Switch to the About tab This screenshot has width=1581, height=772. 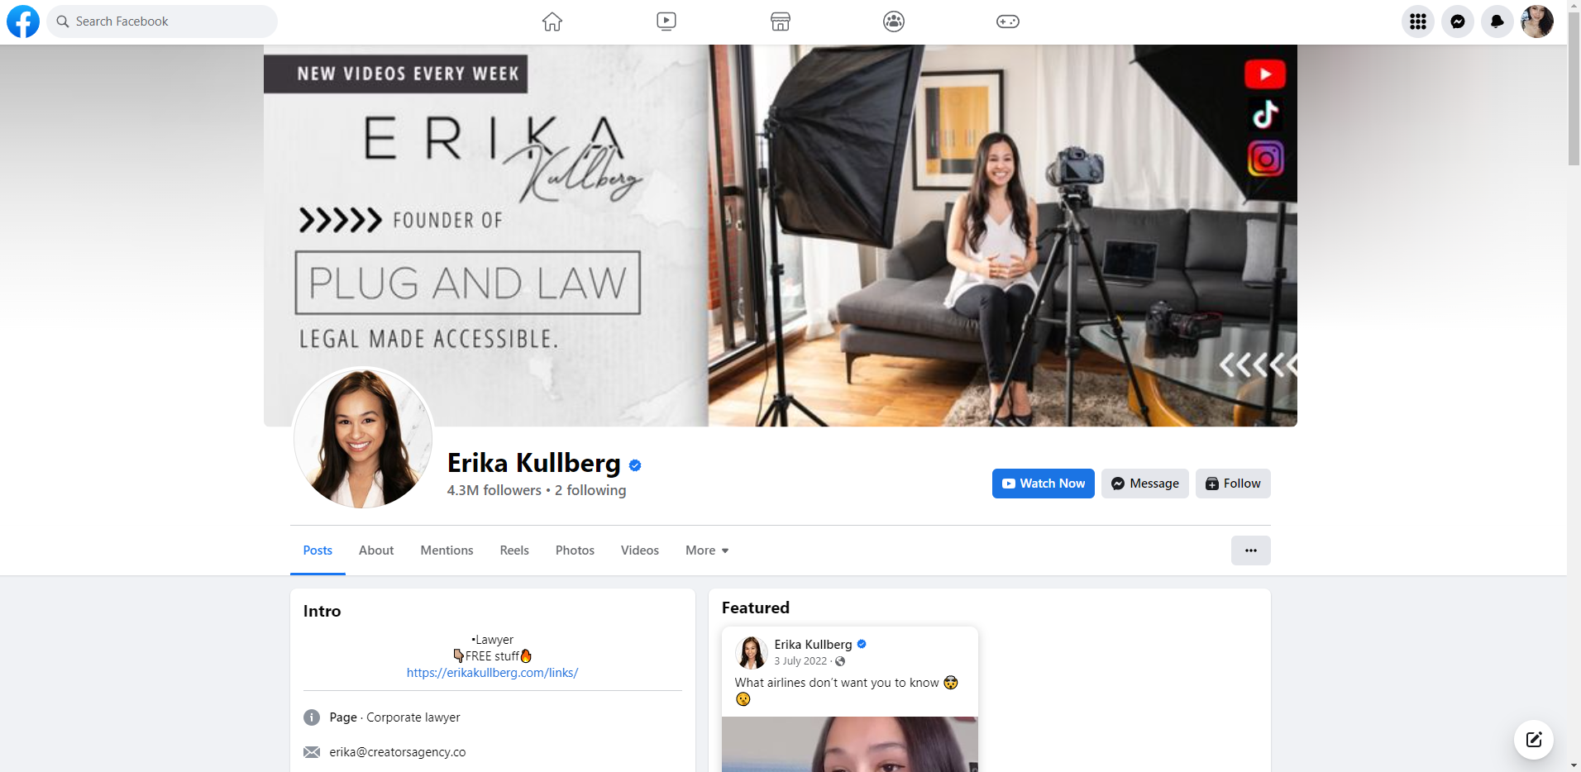376,550
